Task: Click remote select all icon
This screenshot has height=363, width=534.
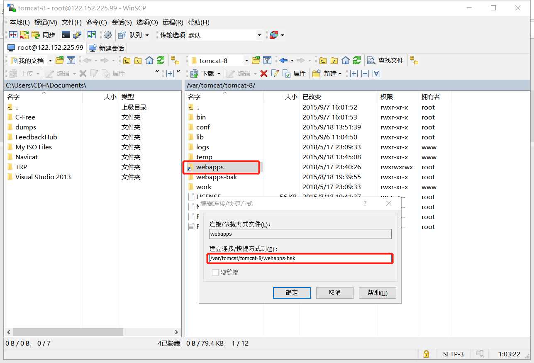Action: click(376, 73)
